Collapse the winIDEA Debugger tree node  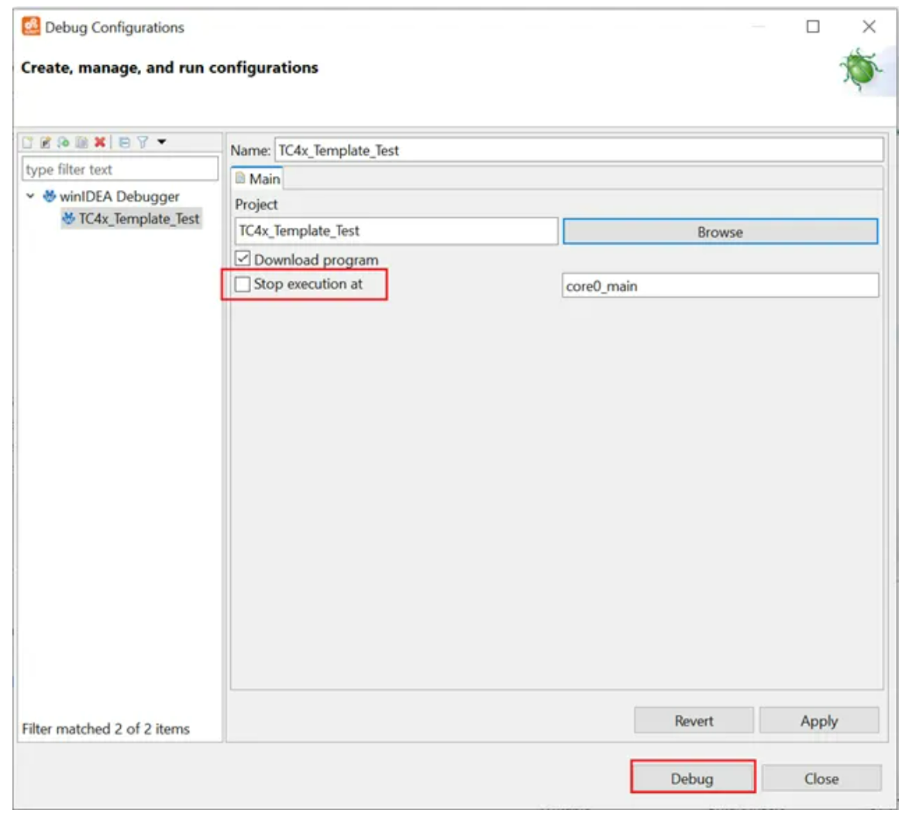(30, 197)
